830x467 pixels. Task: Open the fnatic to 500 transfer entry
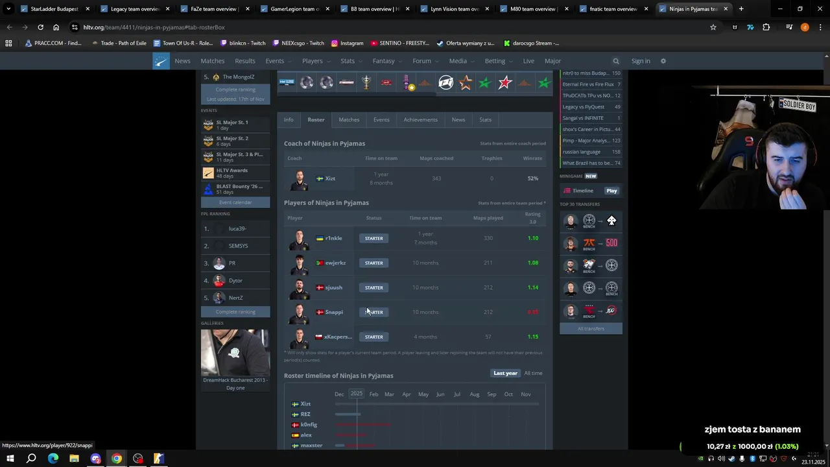point(591,243)
